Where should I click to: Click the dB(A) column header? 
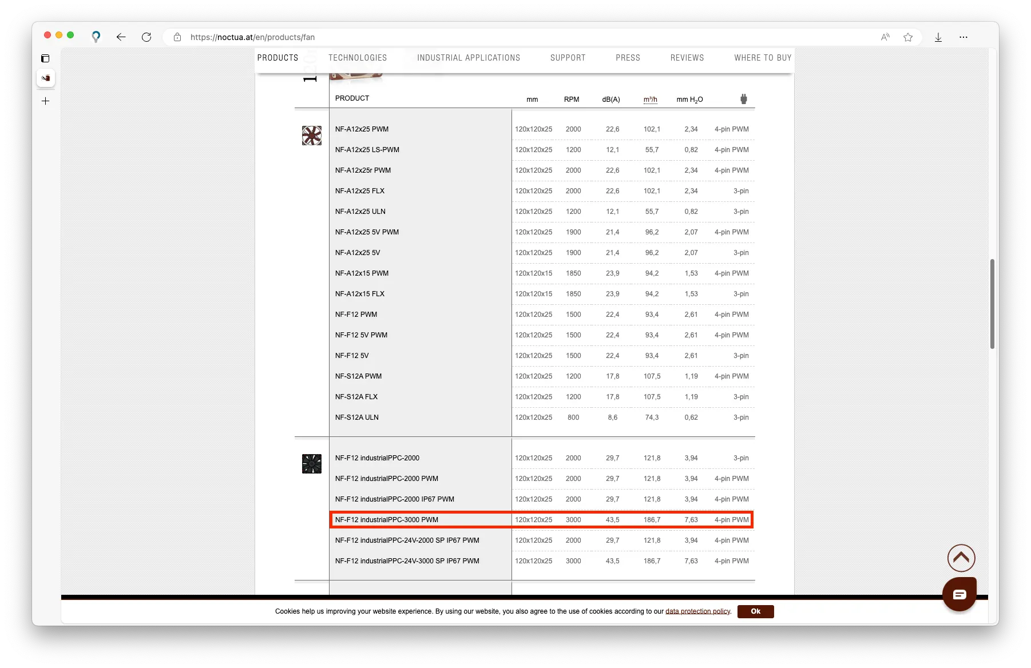[611, 100]
